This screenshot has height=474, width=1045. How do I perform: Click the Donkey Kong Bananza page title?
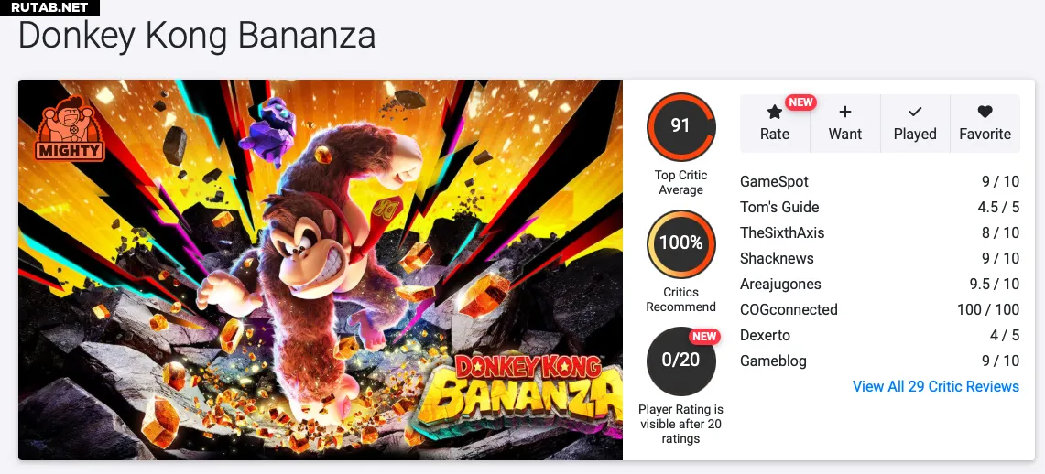(197, 36)
